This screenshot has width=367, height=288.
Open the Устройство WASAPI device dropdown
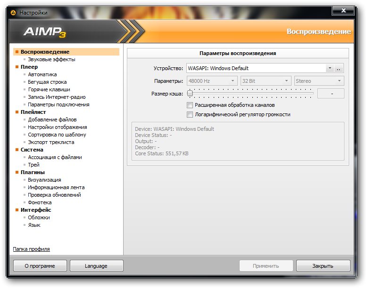click(260, 68)
